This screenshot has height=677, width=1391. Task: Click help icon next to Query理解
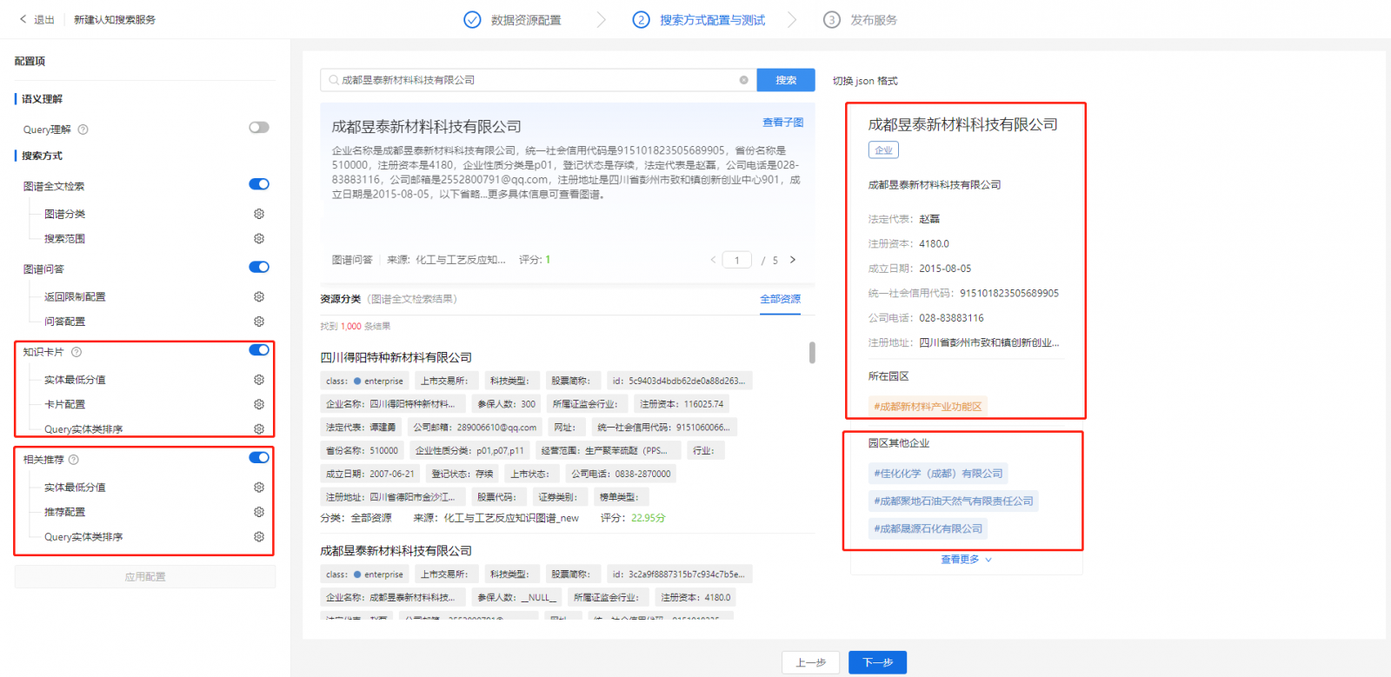83,129
